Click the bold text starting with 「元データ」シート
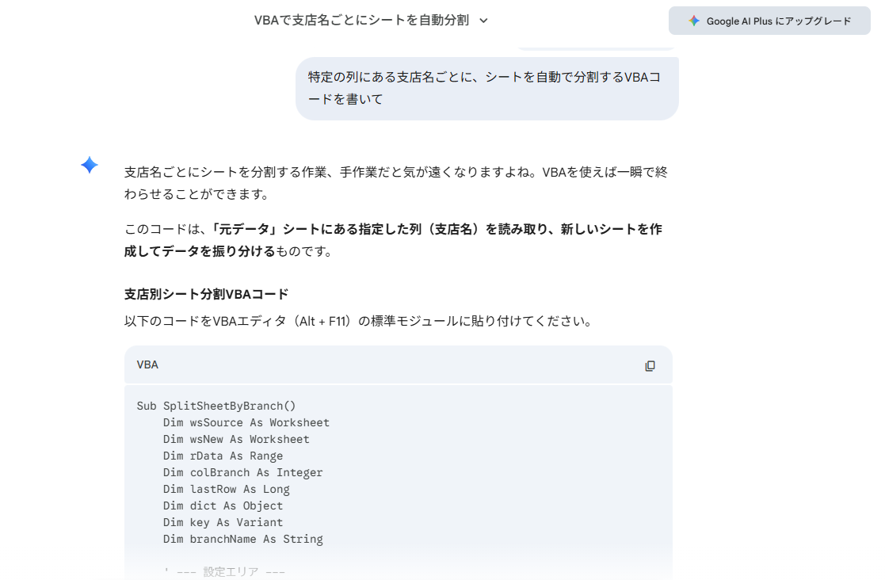 (393, 240)
